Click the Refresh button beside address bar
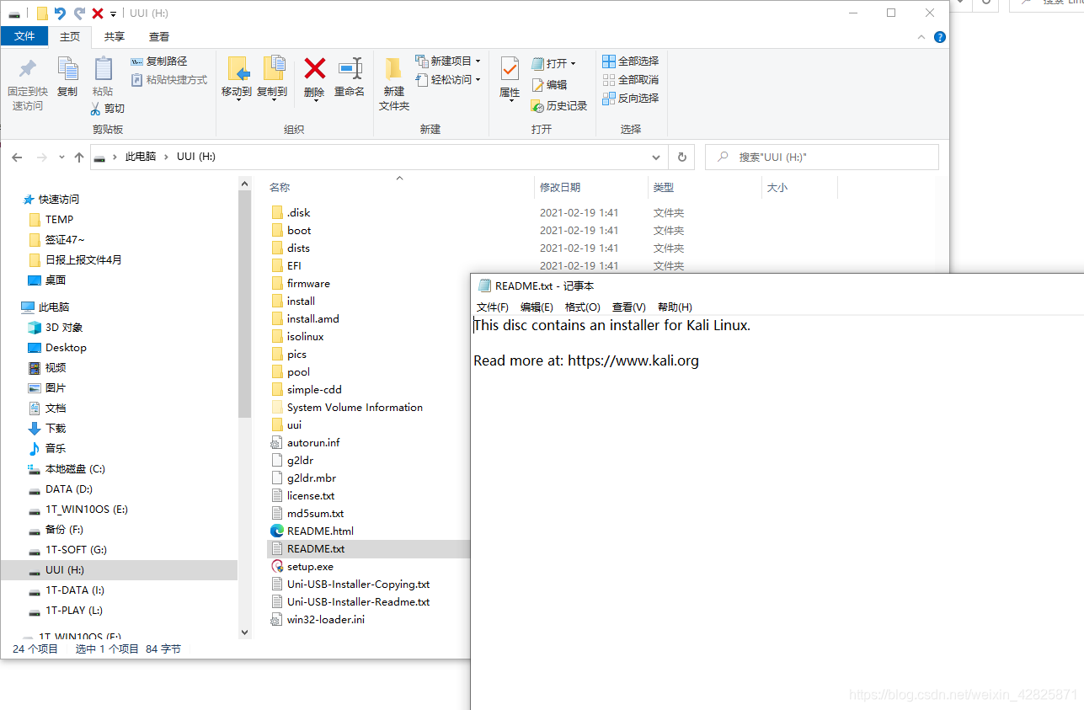The height and width of the screenshot is (710, 1084). click(x=681, y=157)
